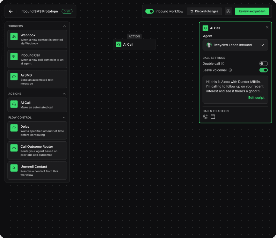This screenshot has height=238, width=276.
Task: Enable the Double call toggle
Action: click(264, 63)
